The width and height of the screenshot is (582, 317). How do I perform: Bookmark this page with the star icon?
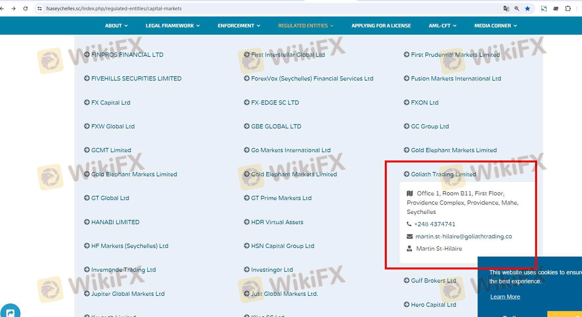[x=527, y=9]
